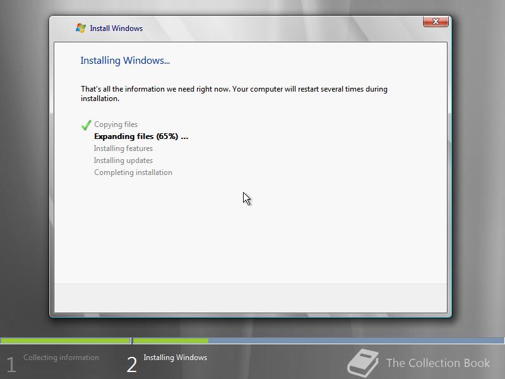Click the restart information paragraph
This screenshot has width=505, height=379.
234,93
